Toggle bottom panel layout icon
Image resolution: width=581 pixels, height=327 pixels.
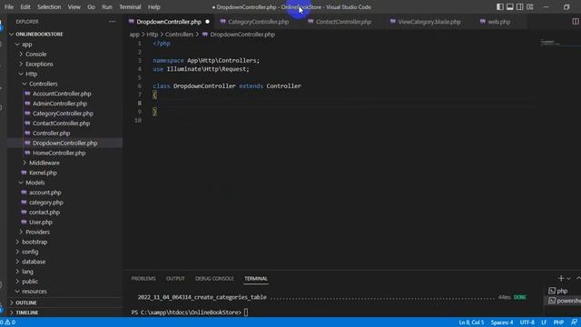(x=510, y=6)
